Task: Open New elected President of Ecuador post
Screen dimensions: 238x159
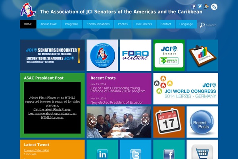Action: pos(117,103)
